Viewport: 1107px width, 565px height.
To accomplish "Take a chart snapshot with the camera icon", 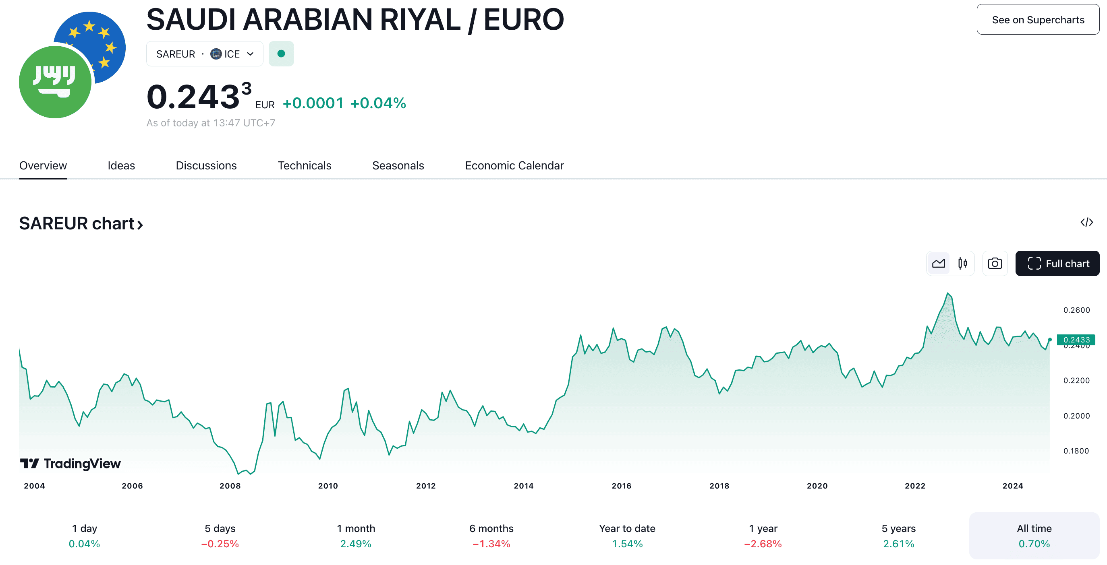I will [x=995, y=263].
